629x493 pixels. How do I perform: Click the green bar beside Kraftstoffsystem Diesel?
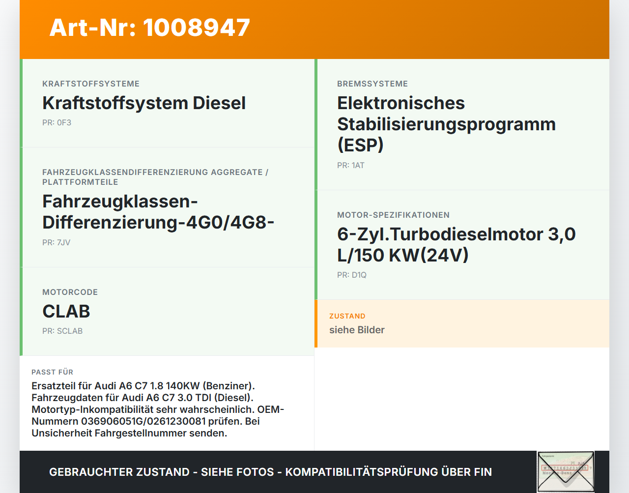(21, 103)
